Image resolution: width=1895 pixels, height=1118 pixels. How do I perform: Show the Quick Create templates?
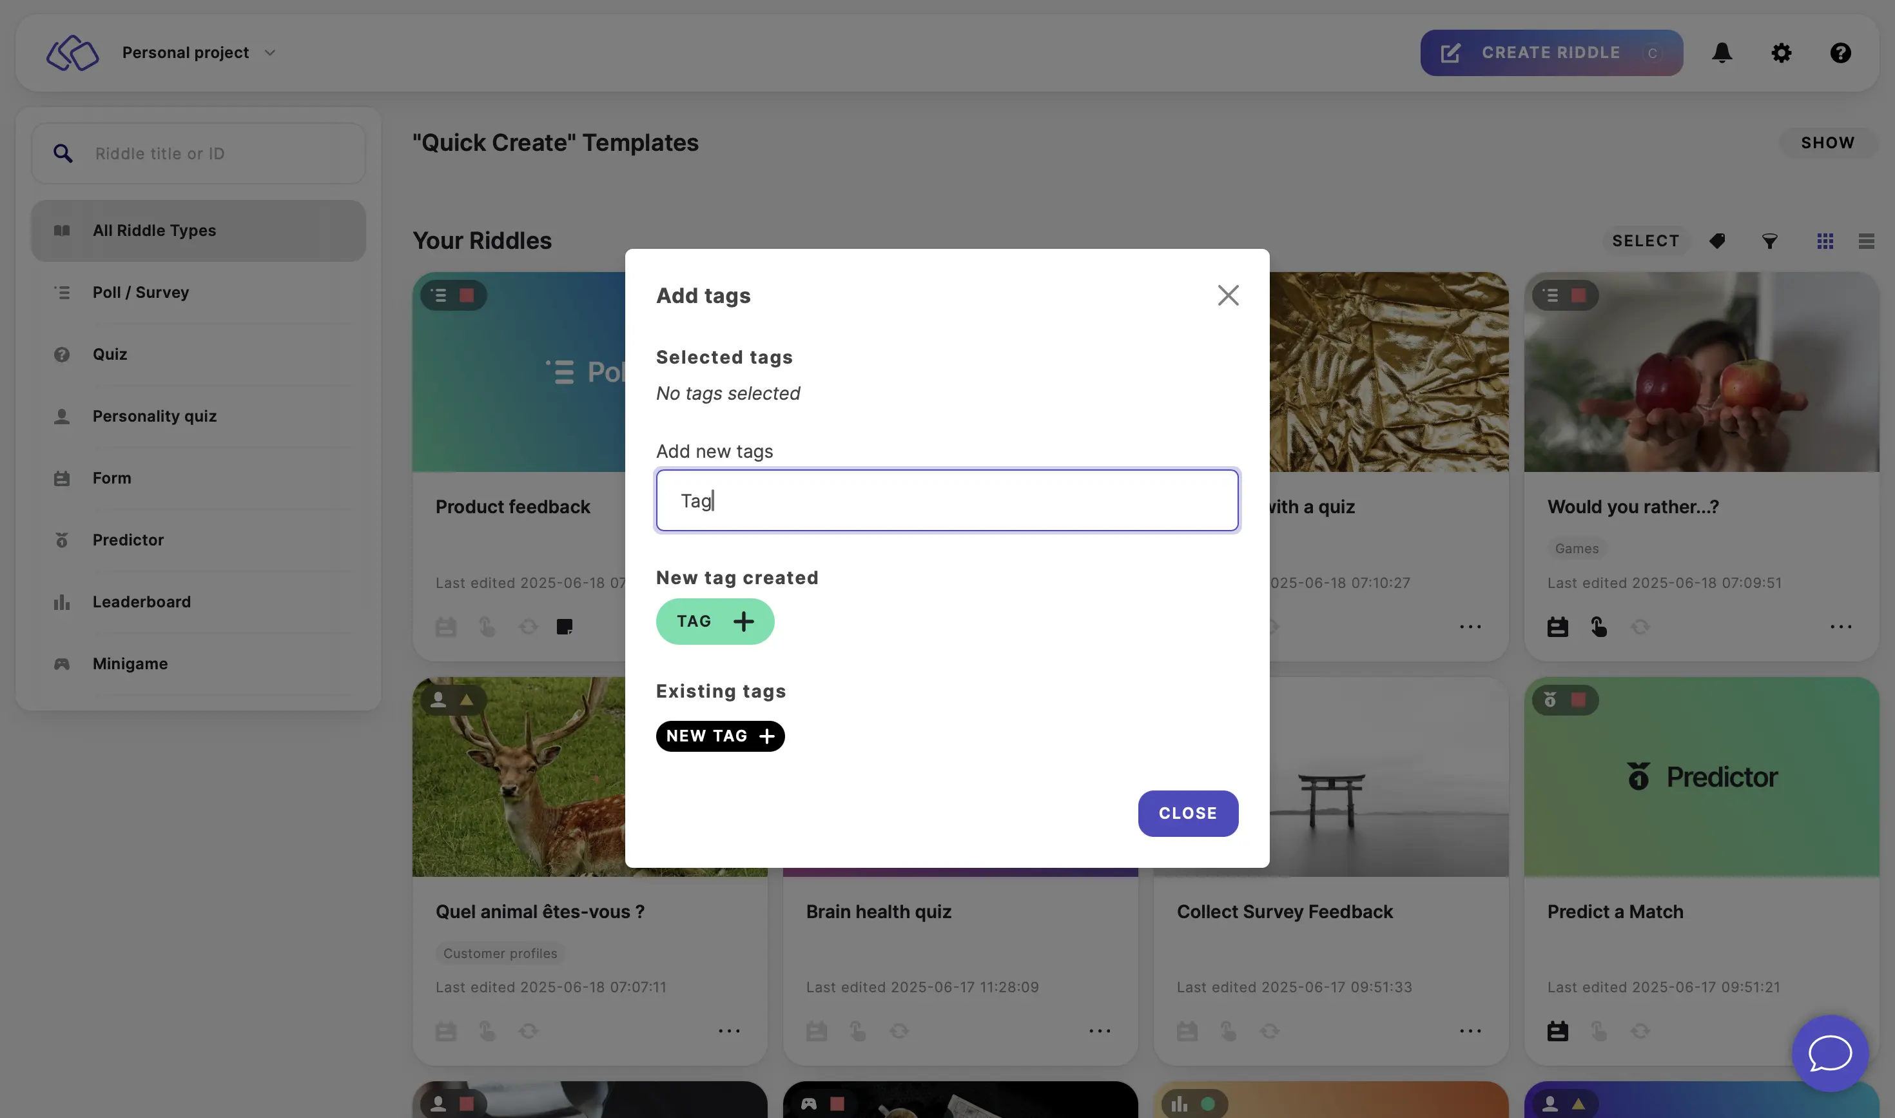click(x=1827, y=143)
